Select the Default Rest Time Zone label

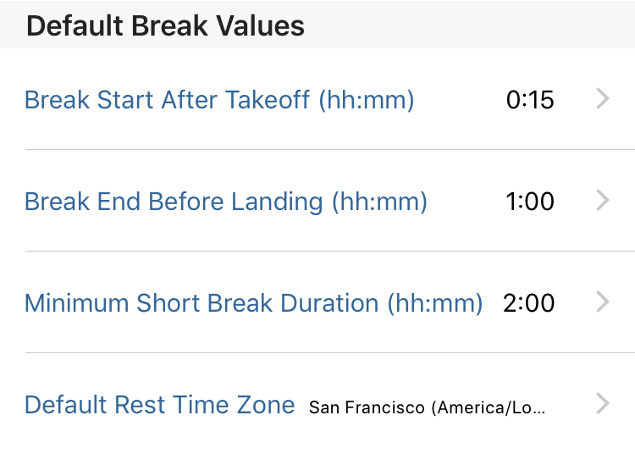click(x=159, y=405)
